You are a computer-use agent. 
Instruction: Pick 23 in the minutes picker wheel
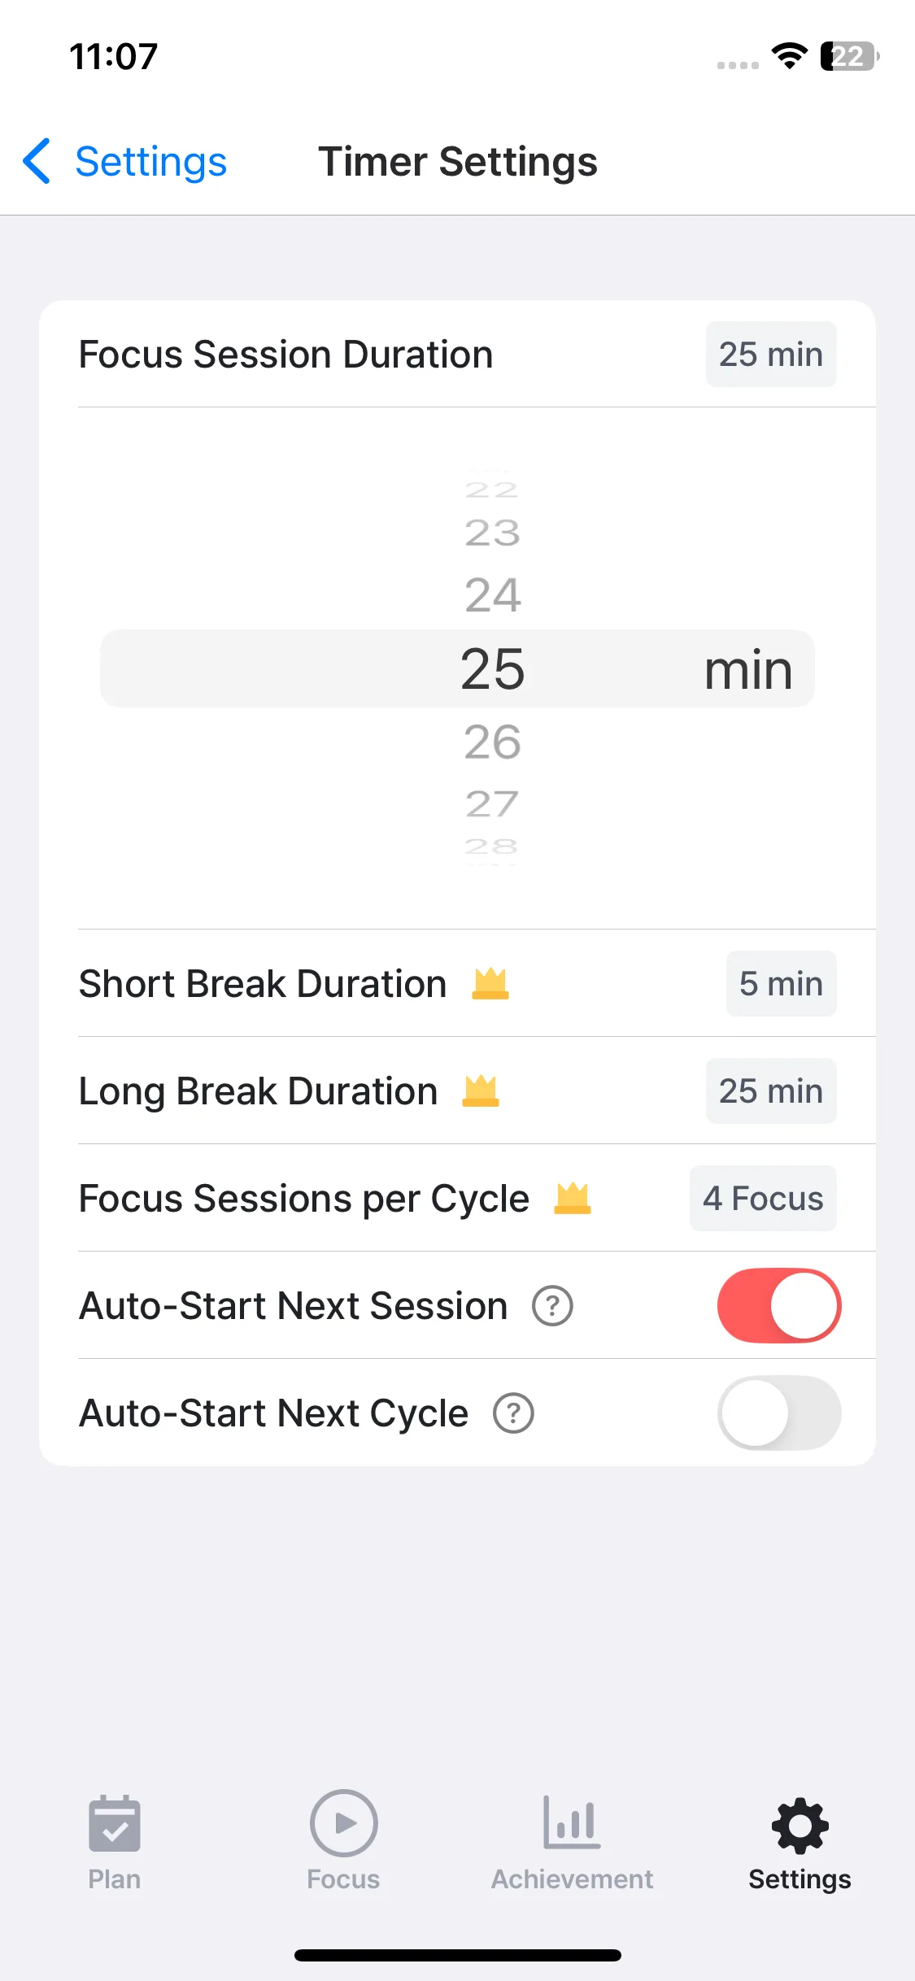coord(493,533)
